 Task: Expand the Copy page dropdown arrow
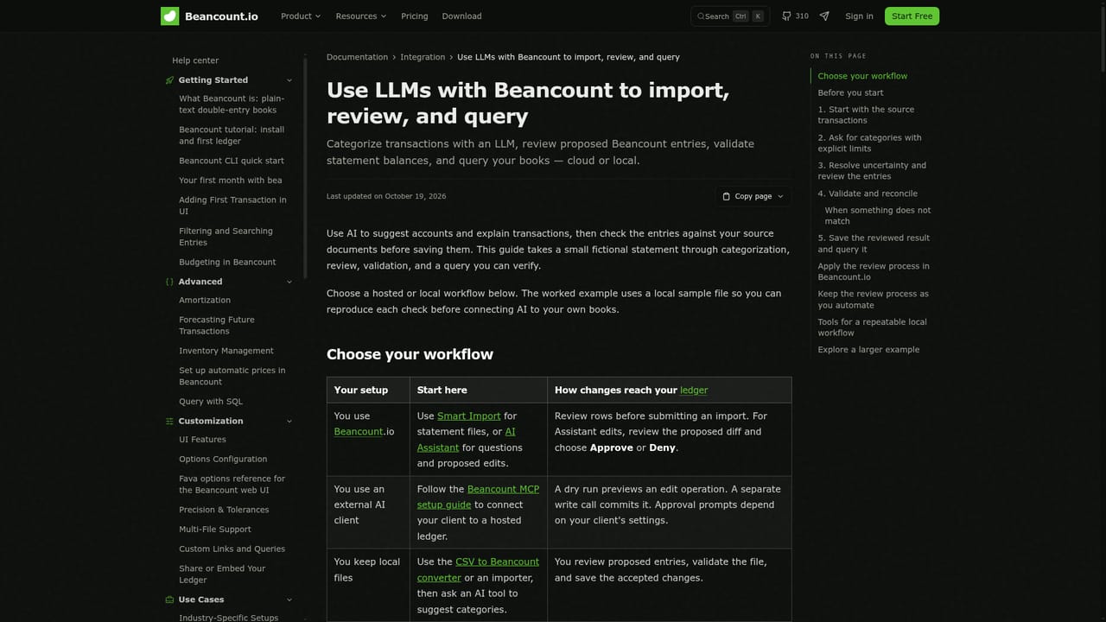click(780, 196)
